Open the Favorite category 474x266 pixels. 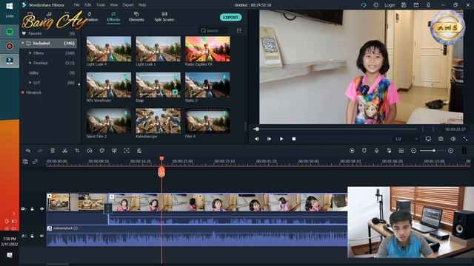35,33
